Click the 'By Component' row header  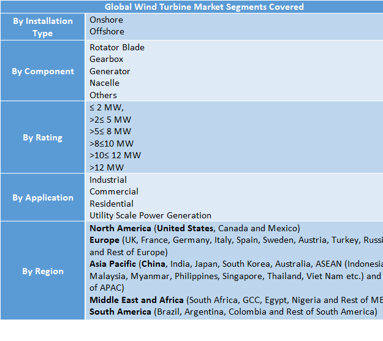coord(43,71)
